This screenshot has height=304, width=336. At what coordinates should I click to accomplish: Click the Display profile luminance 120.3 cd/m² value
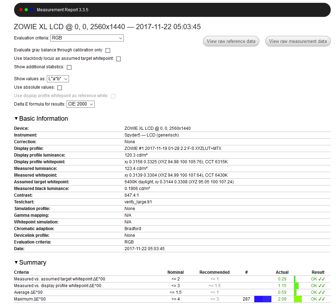coord(136,155)
